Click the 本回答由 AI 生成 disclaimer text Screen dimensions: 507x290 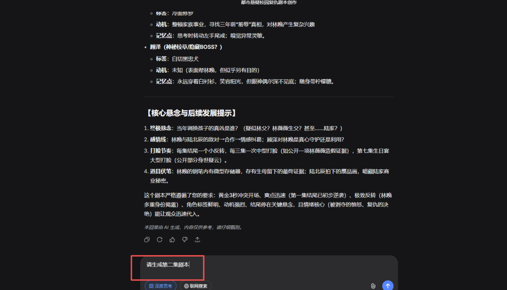(193, 227)
